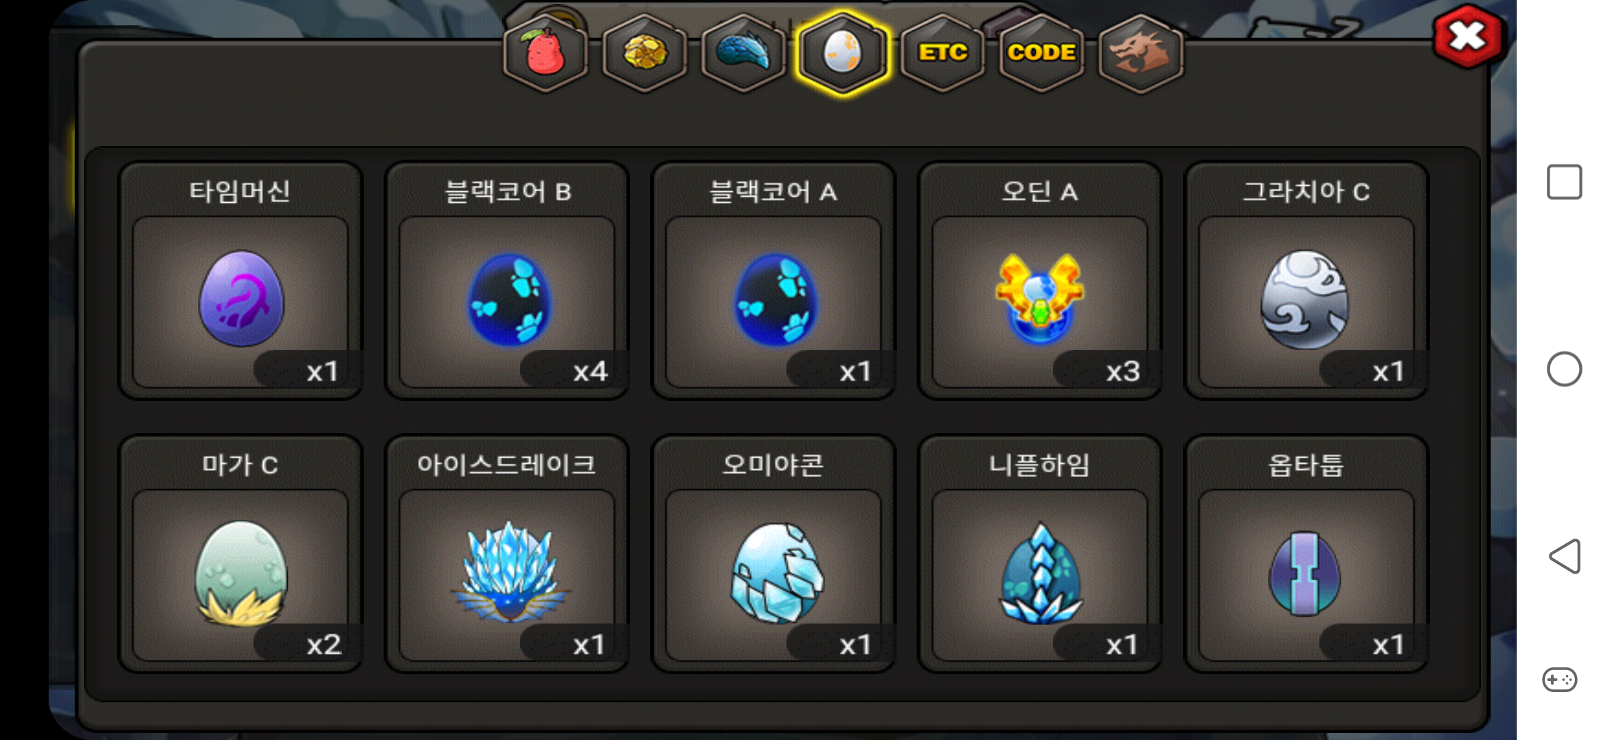Switch to the brown dragon head tab
The height and width of the screenshot is (740, 1603).
[x=1141, y=53]
